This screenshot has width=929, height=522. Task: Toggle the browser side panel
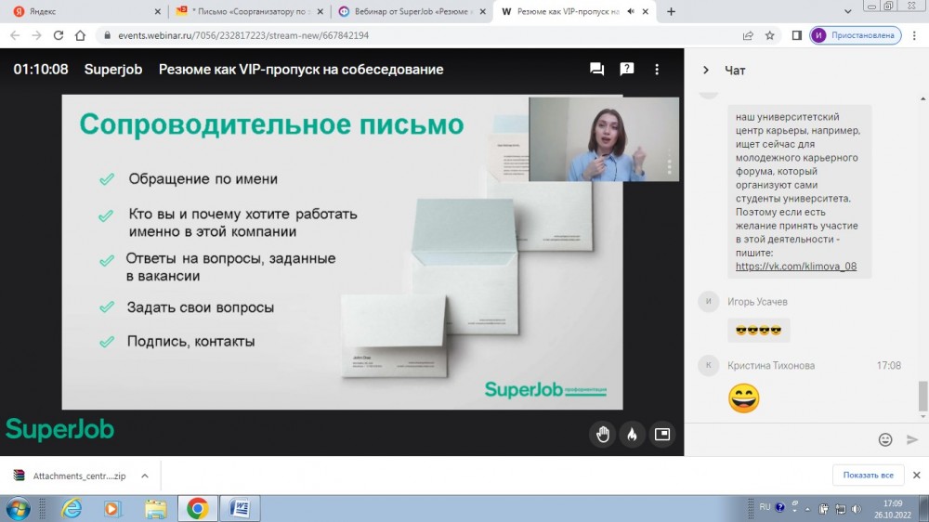coord(796,35)
